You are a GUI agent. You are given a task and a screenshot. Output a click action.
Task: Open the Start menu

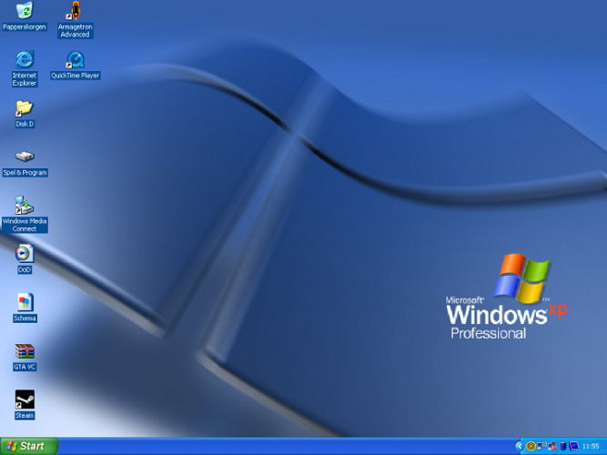pyautogui.click(x=28, y=446)
